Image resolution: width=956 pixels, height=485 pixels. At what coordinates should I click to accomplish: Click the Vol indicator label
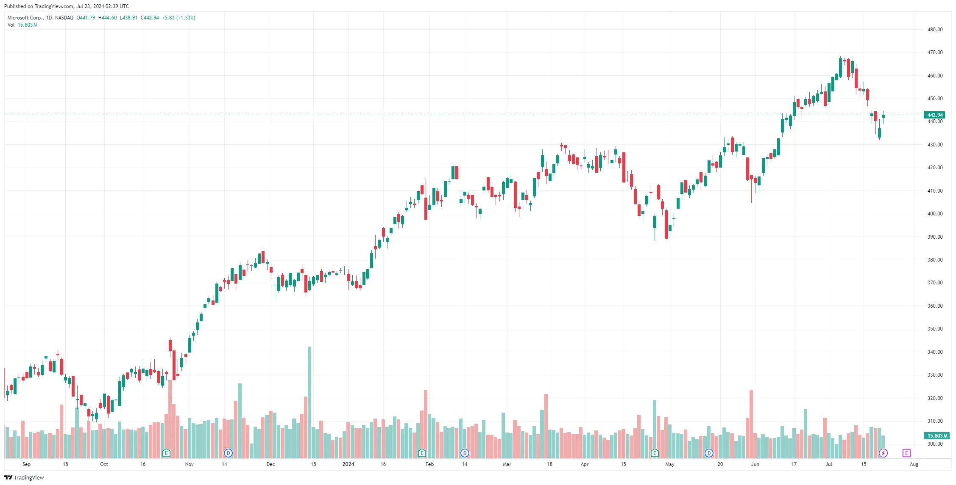11,25
